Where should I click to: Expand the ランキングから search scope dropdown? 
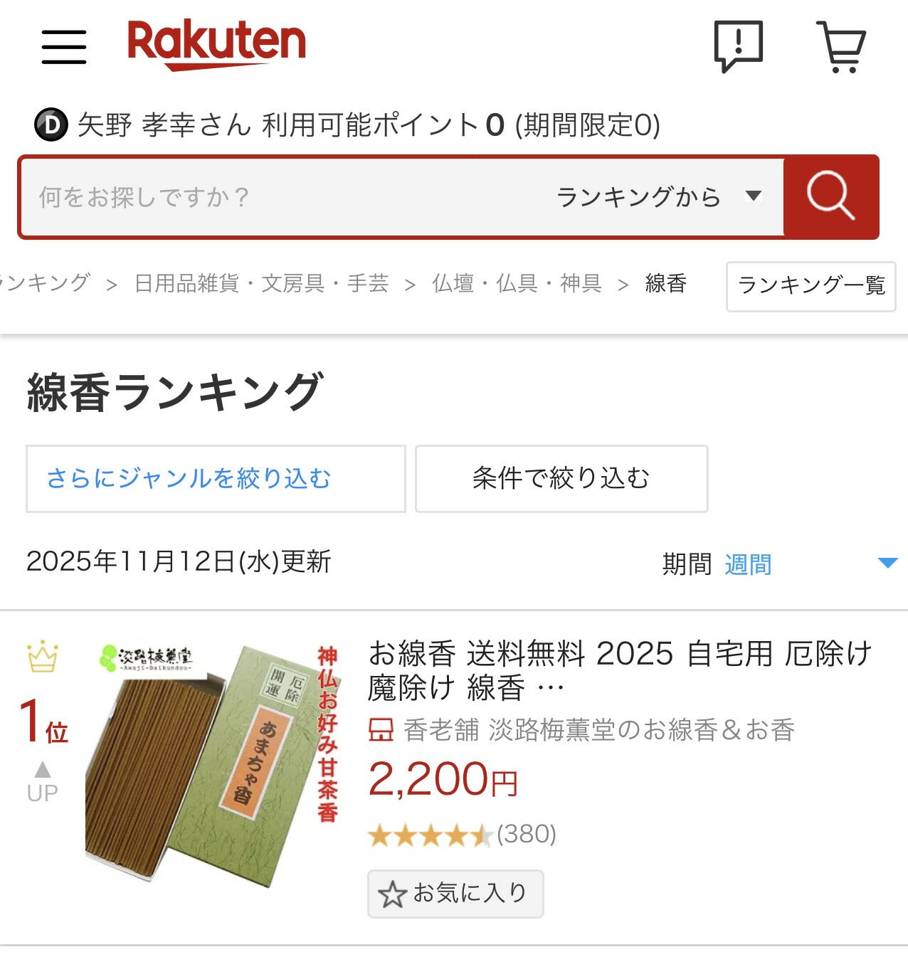pos(658,197)
